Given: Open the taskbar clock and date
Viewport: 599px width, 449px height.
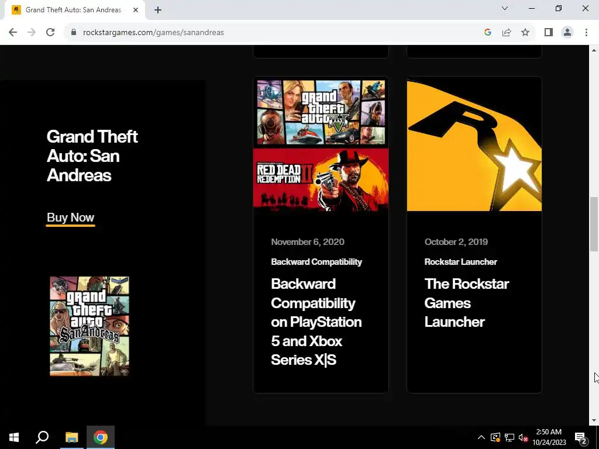Looking at the screenshot, I should point(549,437).
